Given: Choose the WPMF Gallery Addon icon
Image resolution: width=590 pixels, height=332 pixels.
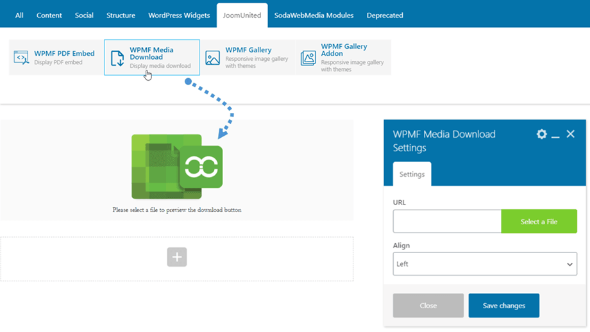Looking at the screenshot, I should [x=308, y=58].
